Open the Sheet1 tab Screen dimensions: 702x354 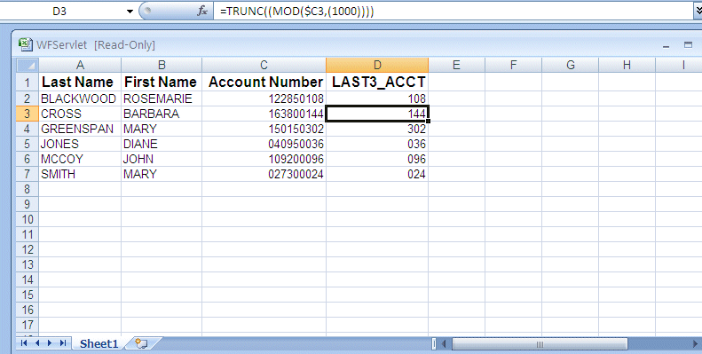99,343
